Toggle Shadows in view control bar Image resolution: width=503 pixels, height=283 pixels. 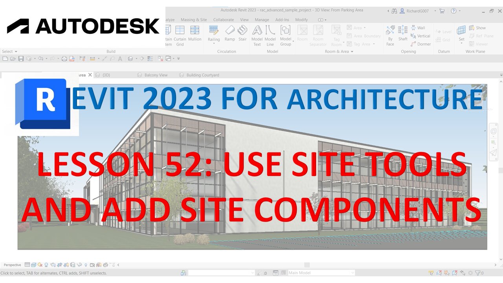click(x=46, y=265)
